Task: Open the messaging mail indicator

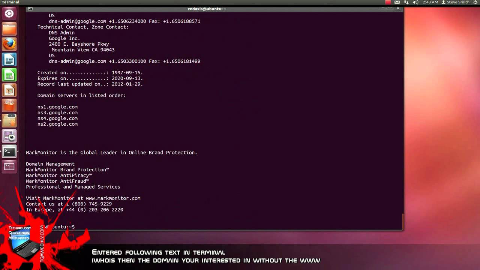Action: point(397,2)
